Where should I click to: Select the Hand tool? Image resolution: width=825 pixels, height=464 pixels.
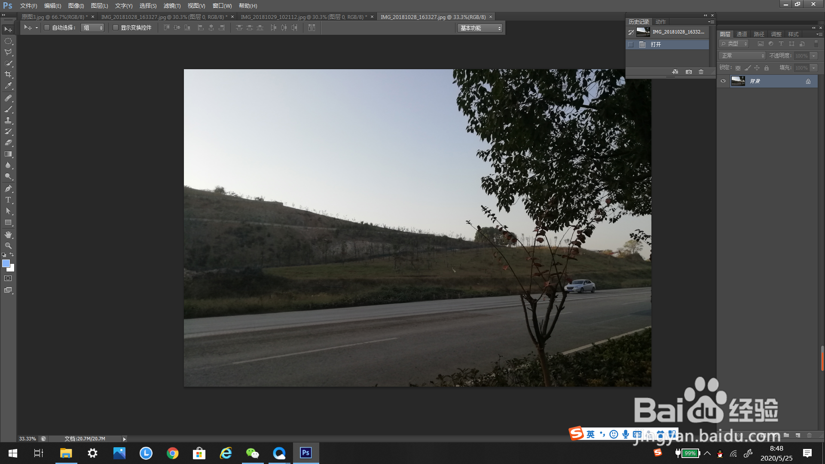point(8,235)
